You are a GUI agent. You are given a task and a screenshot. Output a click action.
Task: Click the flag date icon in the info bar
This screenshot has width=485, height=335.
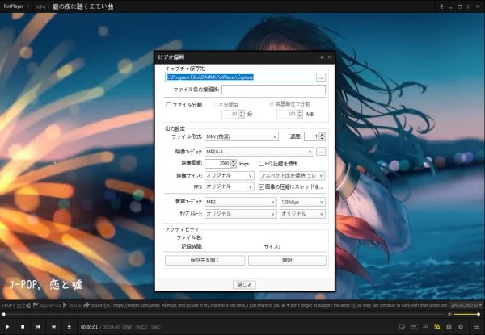(x=36, y=305)
